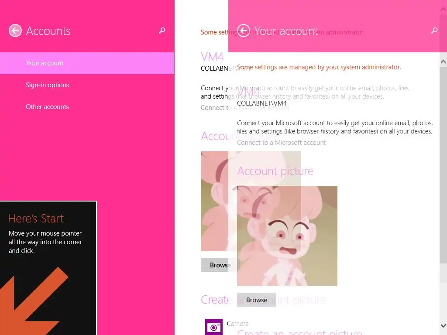Screen dimensions: 447x335
Task: Click the COLLABNET\VM4 account name text
Action: (x=262, y=103)
